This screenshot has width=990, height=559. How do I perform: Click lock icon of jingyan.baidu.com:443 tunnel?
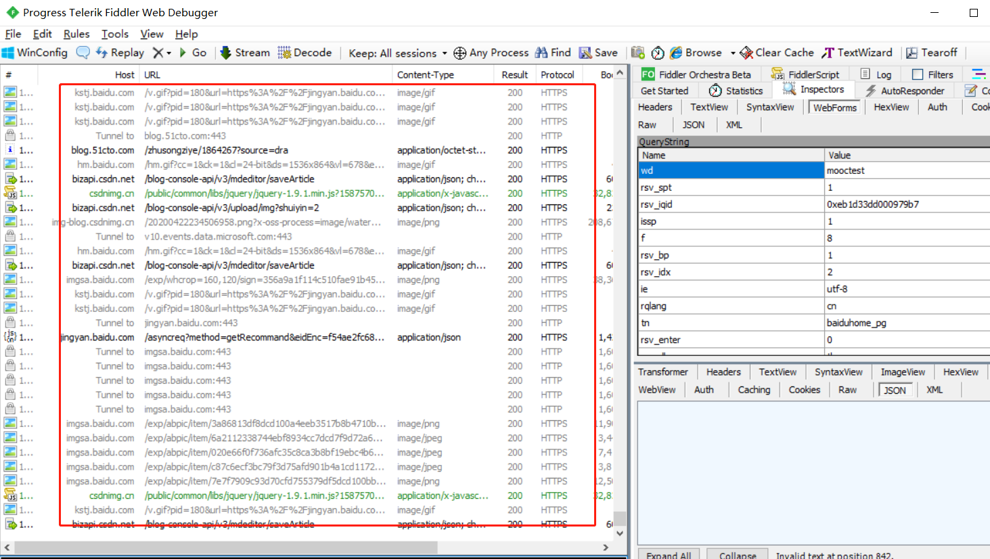pyautogui.click(x=10, y=323)
